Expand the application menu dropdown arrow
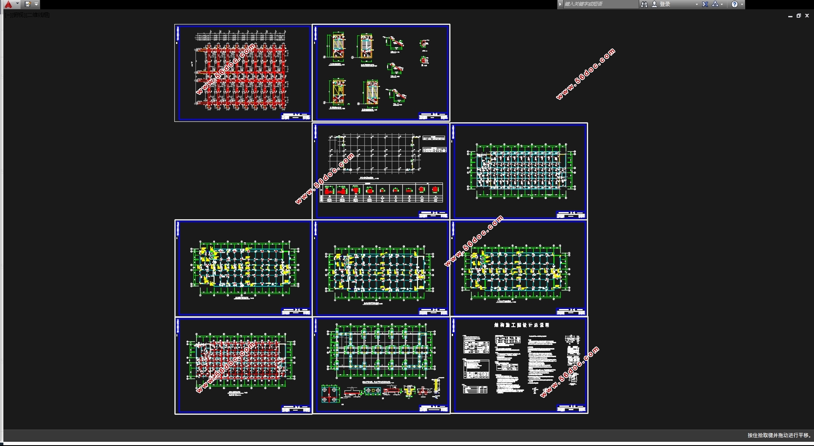Viewport: 814px width, 446px height. pyautogui.click(x=17, y=4)
